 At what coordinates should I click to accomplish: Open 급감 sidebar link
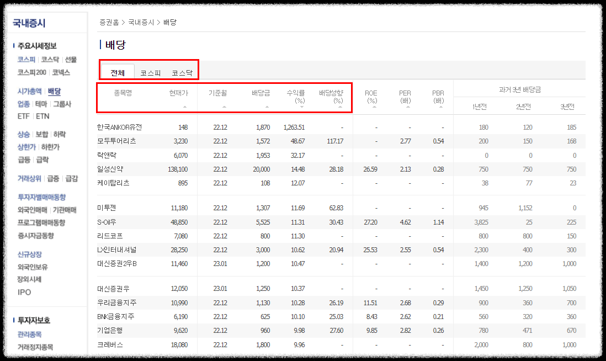[72, 178]
